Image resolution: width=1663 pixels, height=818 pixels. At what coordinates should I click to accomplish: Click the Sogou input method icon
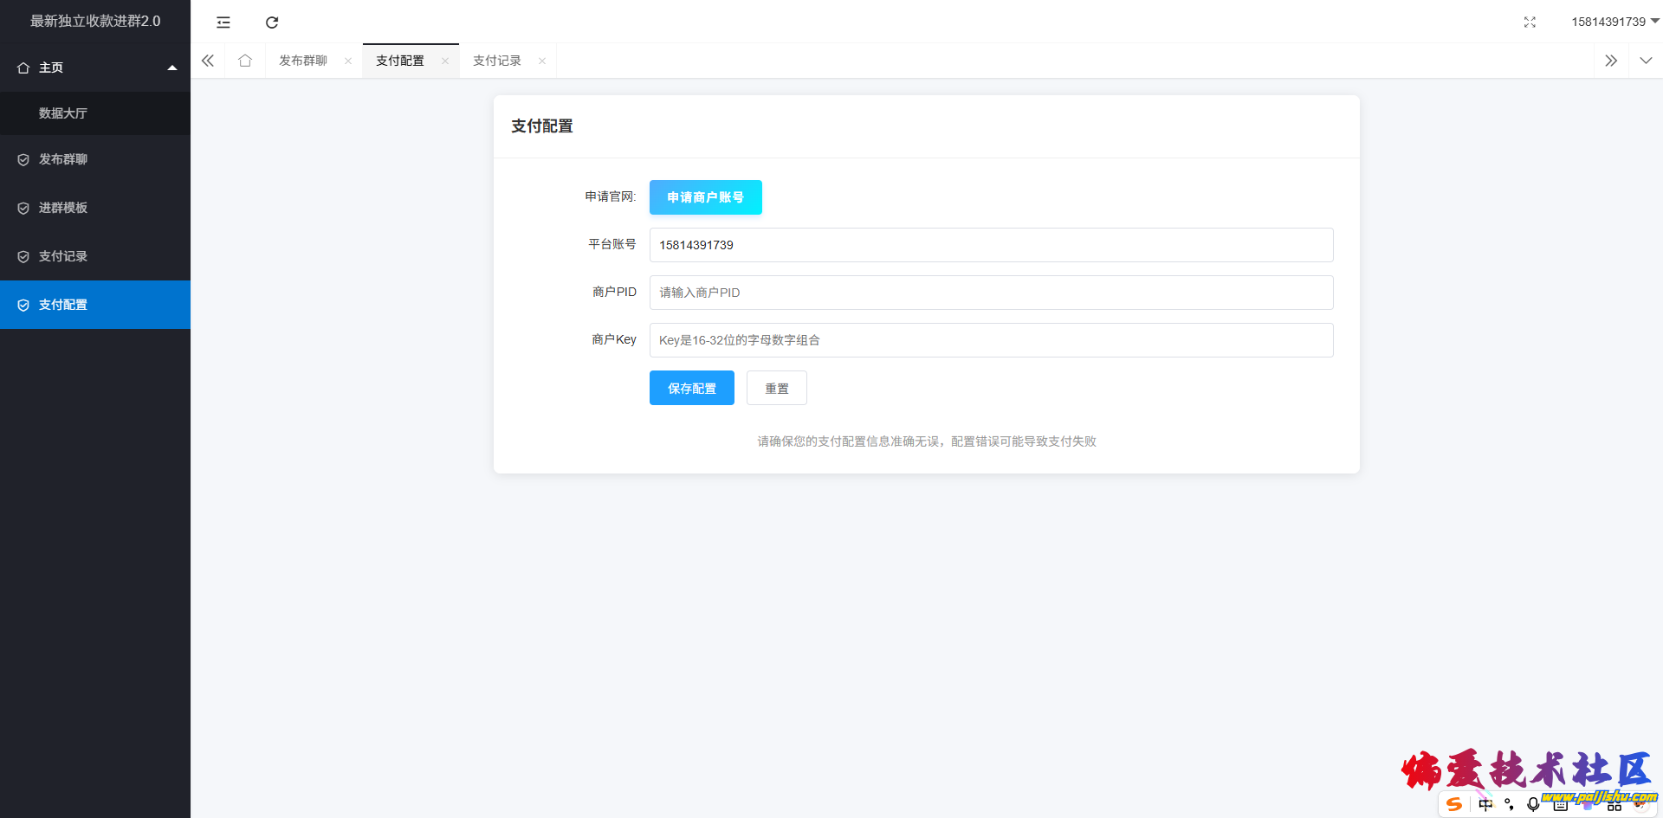(x=1454, y=804)
